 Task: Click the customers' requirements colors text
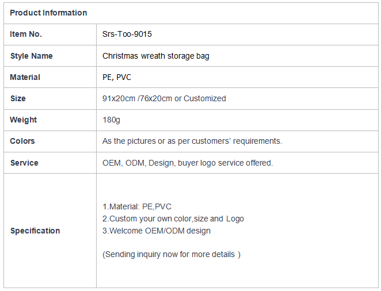(x=192, y=141)
